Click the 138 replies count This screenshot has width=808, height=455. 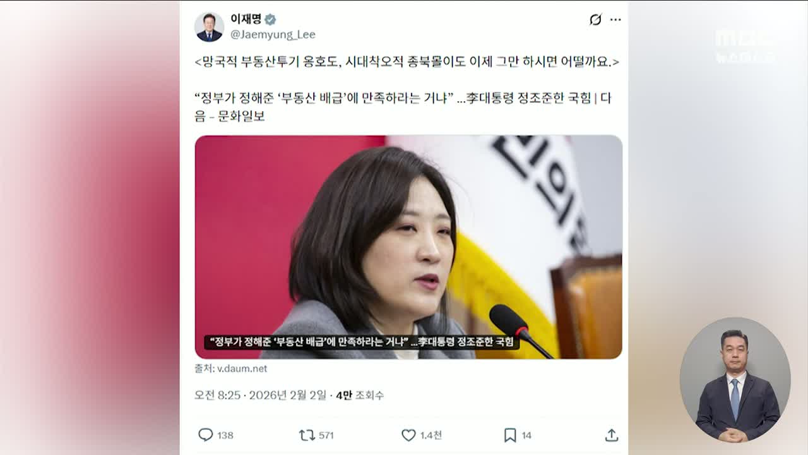[225, 435]
